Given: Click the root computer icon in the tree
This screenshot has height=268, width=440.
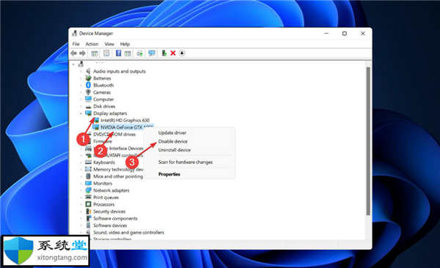Looking at the screenshot, I should 81,64.
